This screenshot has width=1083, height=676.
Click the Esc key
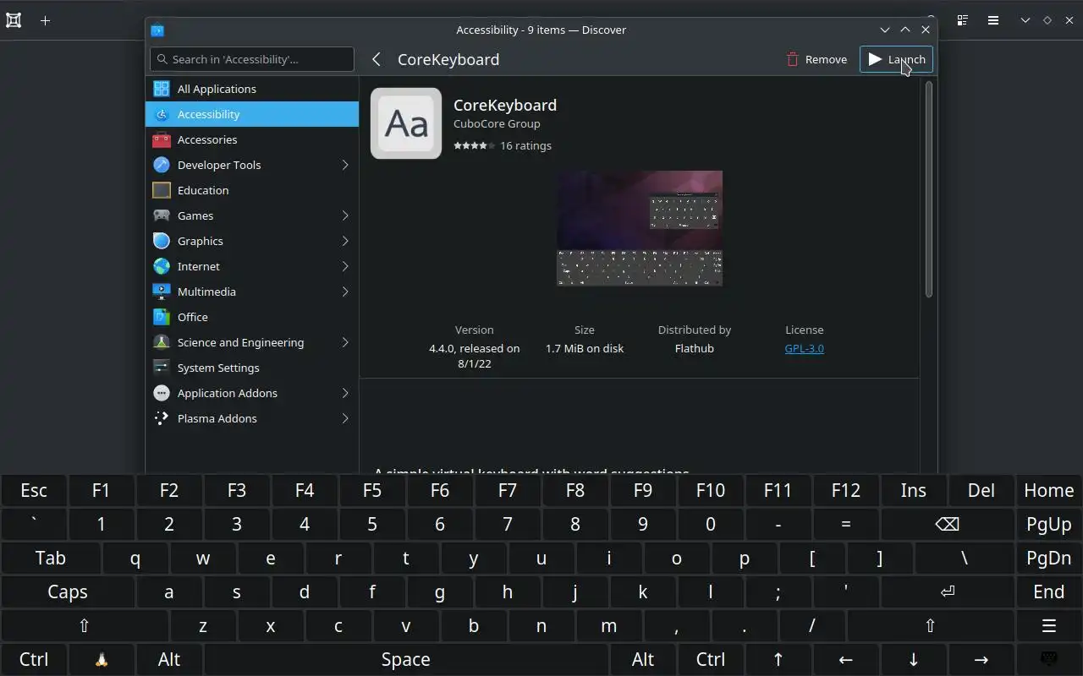(x=34, y=490)
